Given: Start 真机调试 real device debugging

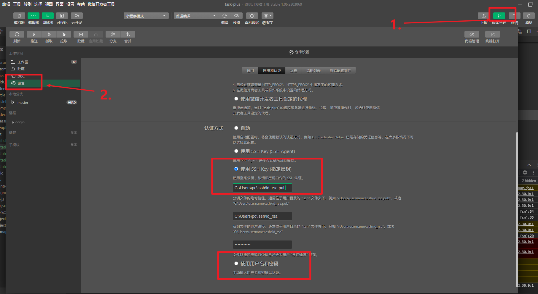Looking at the screenshot, I should [252, 16].
